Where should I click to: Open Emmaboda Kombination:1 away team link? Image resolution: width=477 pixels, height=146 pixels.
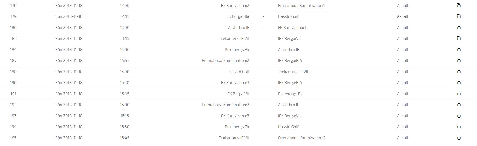pyautogui.click(x=301, y=5)
